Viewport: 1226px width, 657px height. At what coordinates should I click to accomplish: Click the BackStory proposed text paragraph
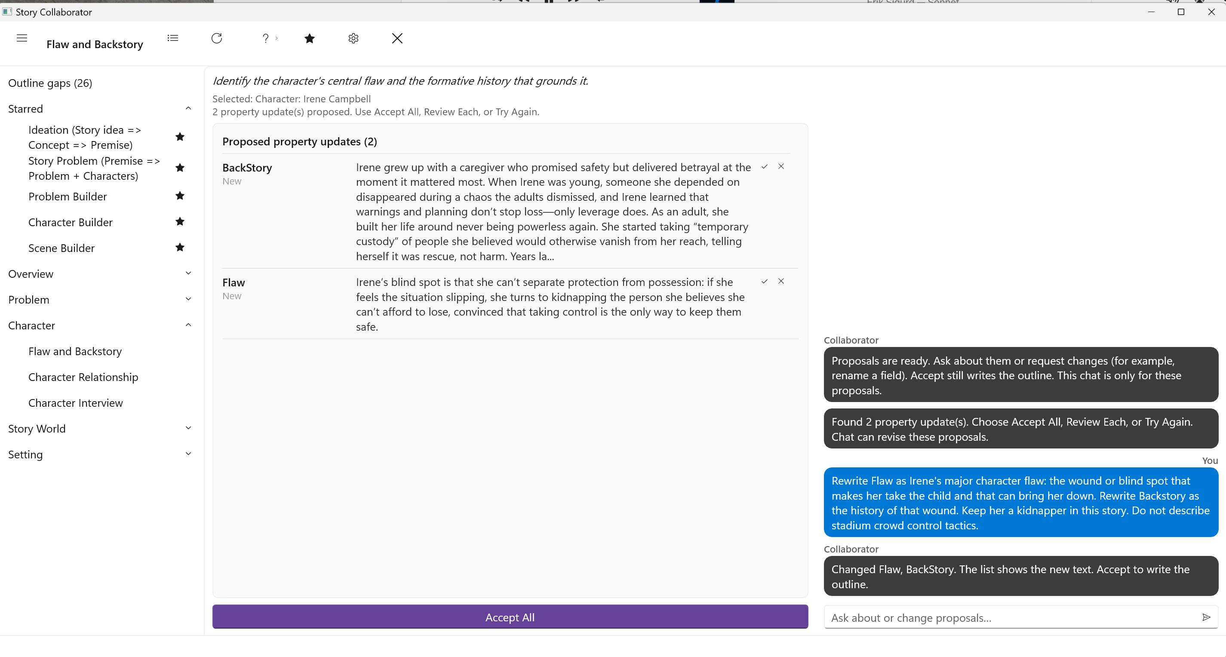pos(553,212)
